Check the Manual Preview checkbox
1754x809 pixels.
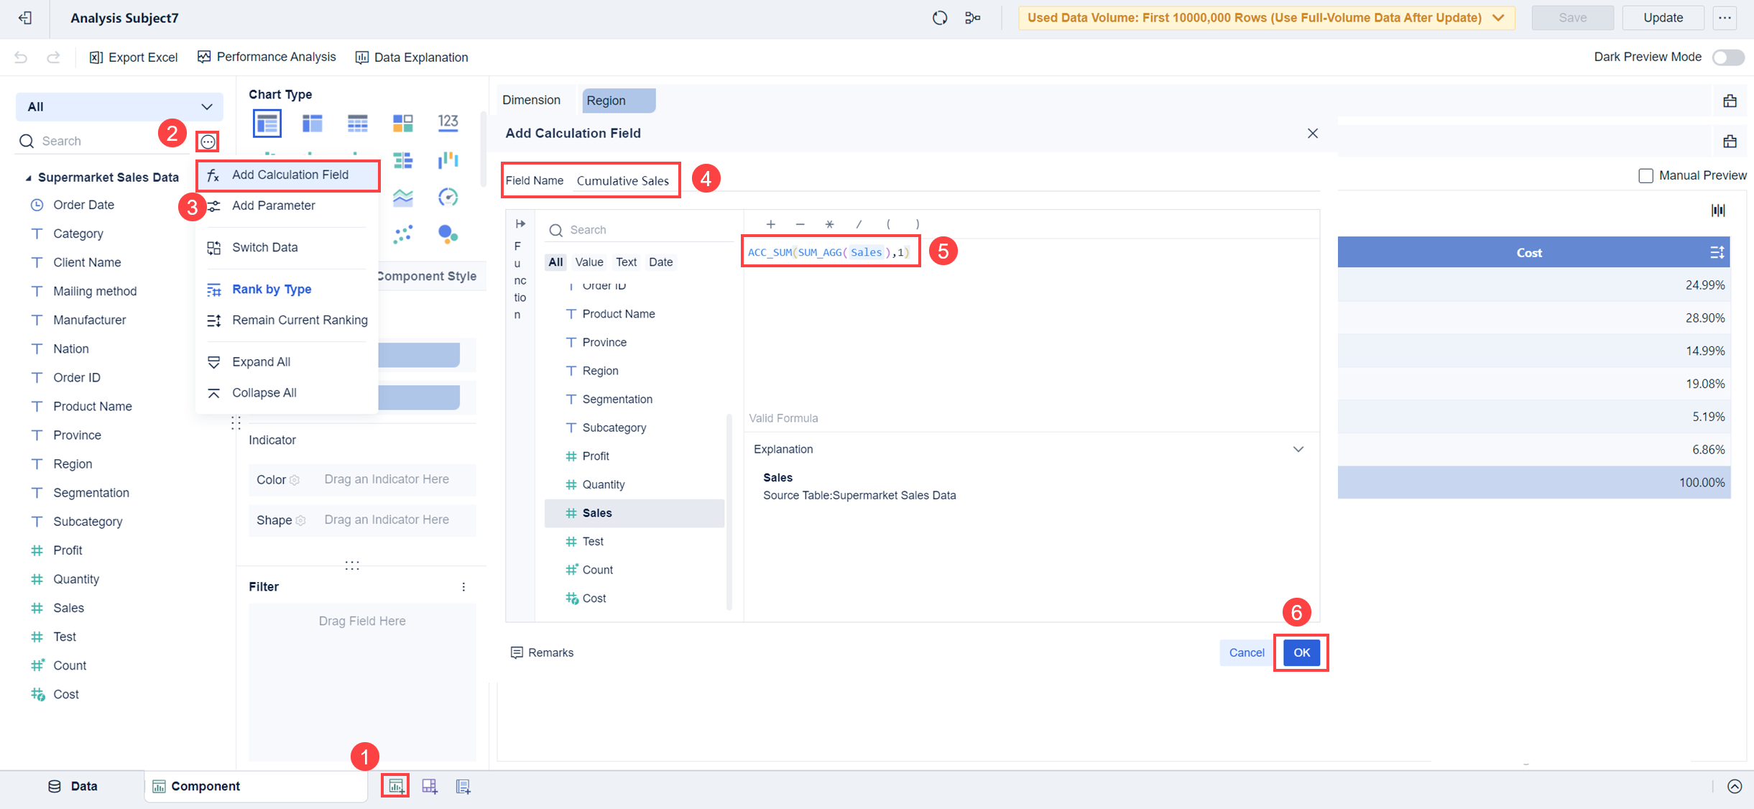click(x=1646, y=175)
